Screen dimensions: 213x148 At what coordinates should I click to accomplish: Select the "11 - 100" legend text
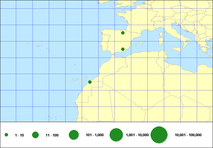(52, 135)
